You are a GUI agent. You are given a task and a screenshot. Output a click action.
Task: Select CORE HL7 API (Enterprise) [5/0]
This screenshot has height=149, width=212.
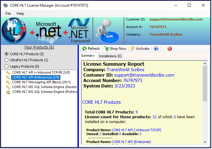(36, 77)
